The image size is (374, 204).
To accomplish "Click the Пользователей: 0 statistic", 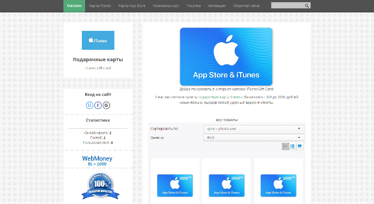I will click(98, 143).
